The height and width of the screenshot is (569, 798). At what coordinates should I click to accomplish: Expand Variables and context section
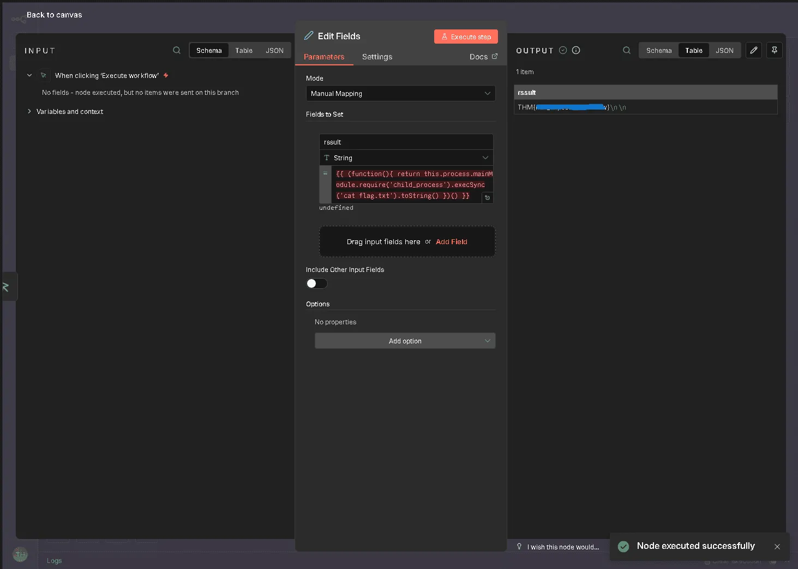pyautogui.click(x=69, y=112)
